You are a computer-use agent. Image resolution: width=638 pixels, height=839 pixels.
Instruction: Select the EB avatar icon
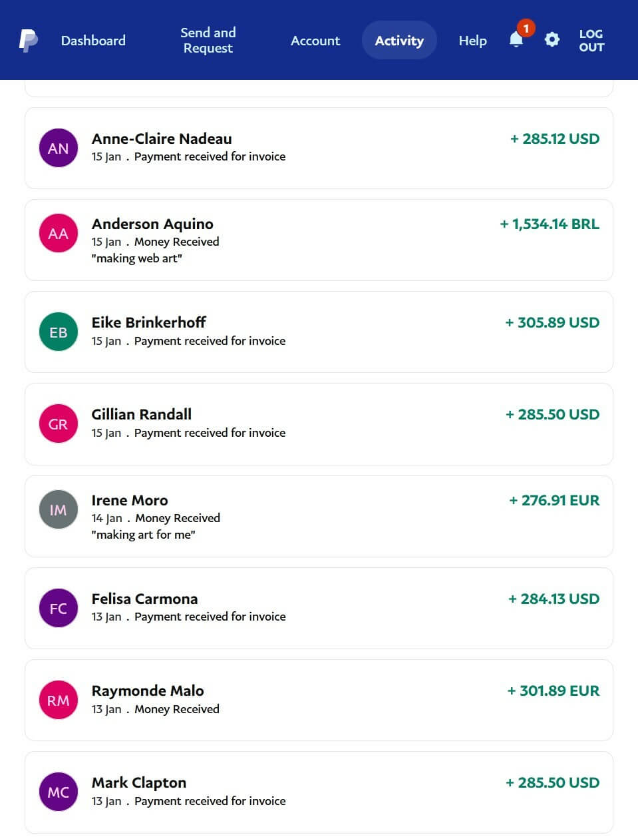click(59, 332)
